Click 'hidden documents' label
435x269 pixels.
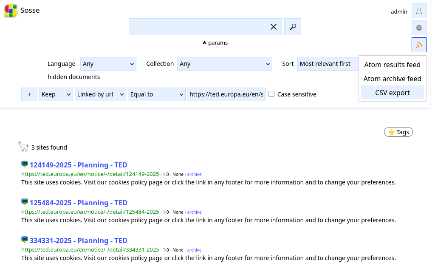click(x=74, y=77)
